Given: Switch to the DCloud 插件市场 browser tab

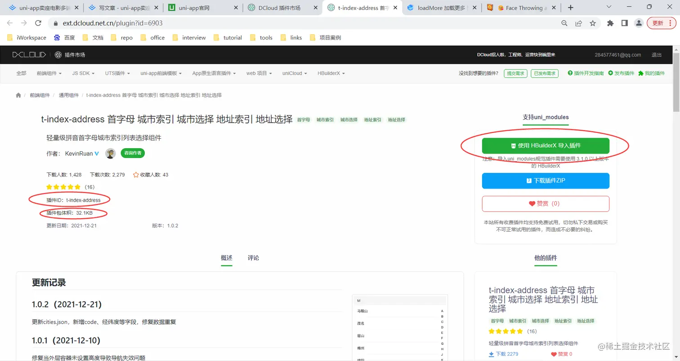Looking at the screenshot, I should [282, 8].
